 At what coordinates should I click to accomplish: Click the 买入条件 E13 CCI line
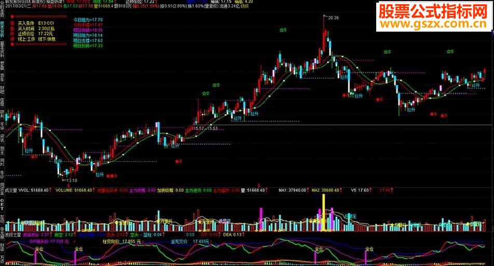(x=36, y=23)
